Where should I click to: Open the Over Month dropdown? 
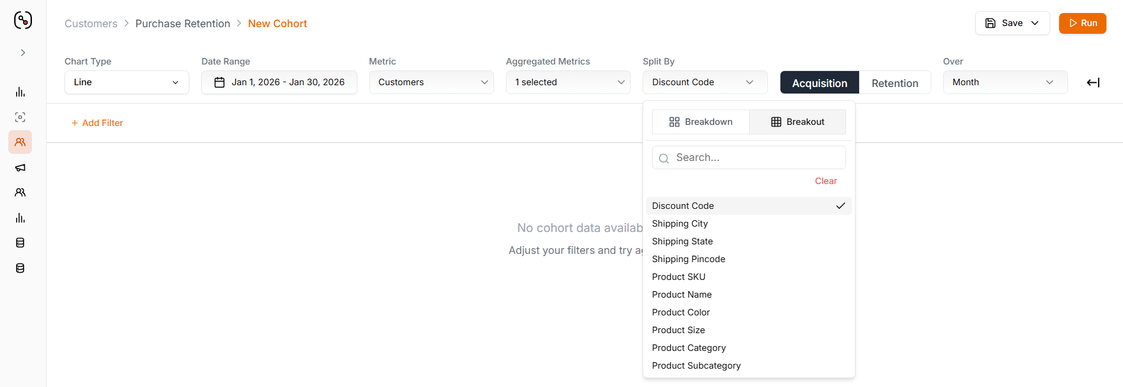(x=1005, y=82)
